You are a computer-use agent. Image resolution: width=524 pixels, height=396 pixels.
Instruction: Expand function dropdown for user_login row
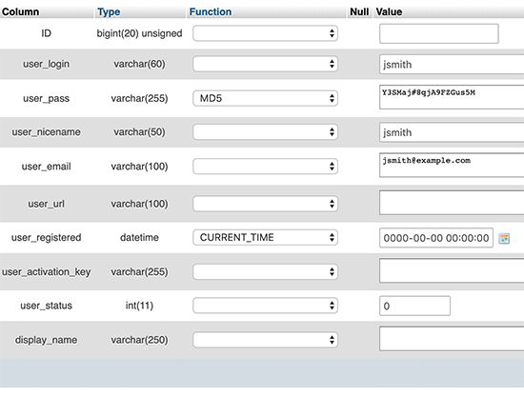pos(266,64)
